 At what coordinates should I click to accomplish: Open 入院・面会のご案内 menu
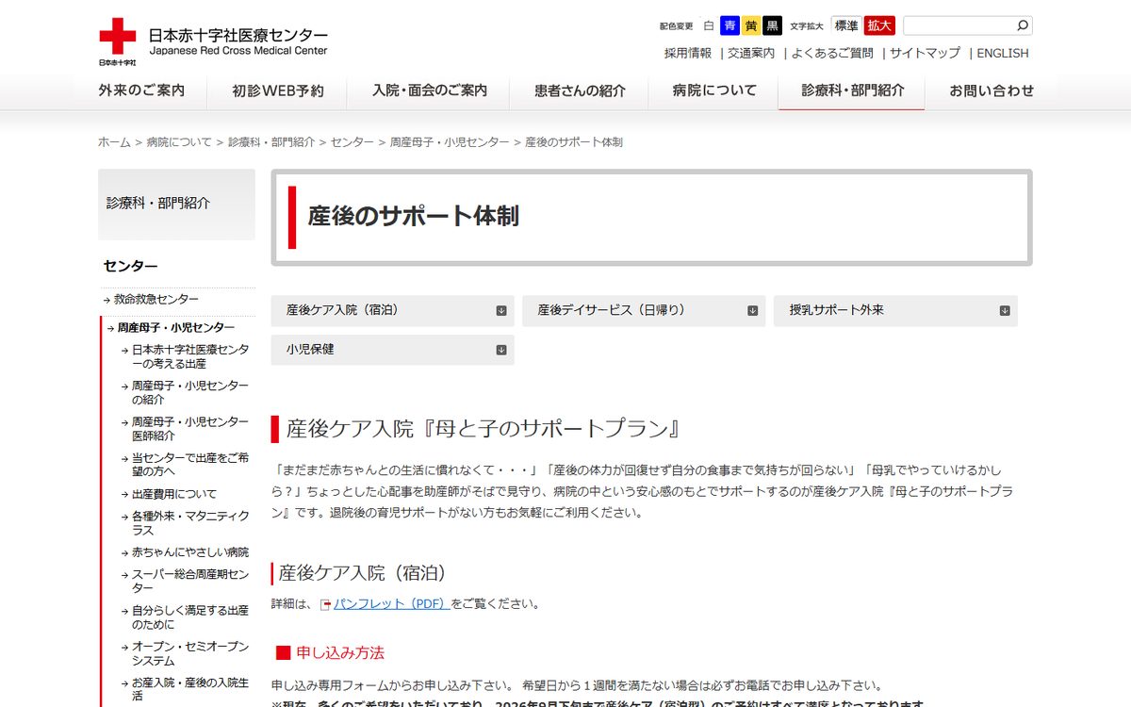(430, 90)
